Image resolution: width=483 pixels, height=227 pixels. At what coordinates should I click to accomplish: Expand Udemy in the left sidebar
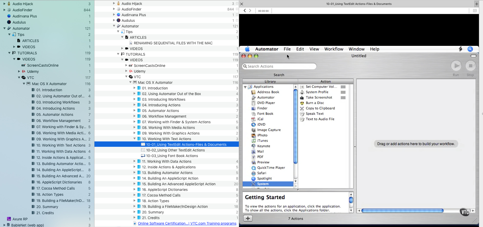point(19,71)
